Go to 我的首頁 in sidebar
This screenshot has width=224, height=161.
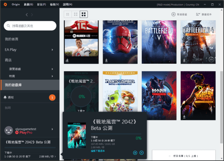[11, 39]
